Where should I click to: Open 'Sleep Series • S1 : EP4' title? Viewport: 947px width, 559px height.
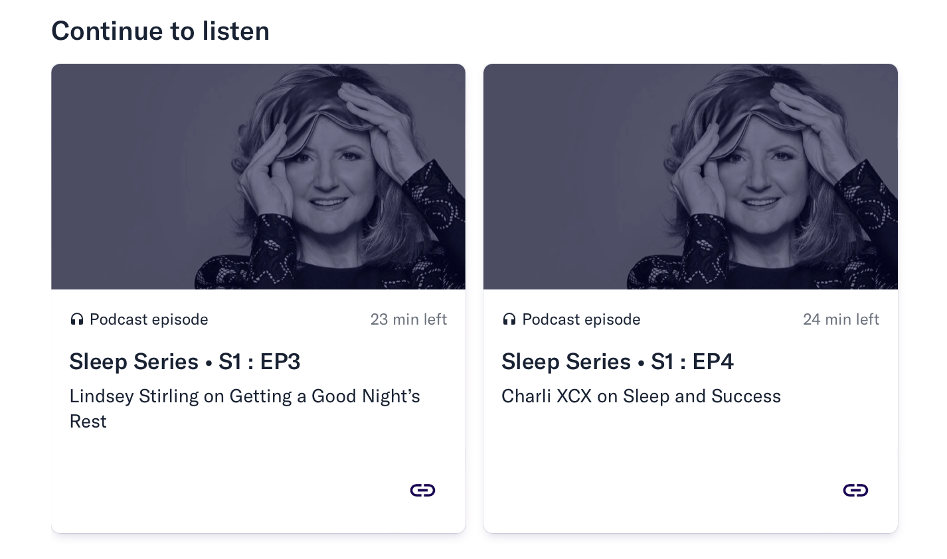[618, 362]
